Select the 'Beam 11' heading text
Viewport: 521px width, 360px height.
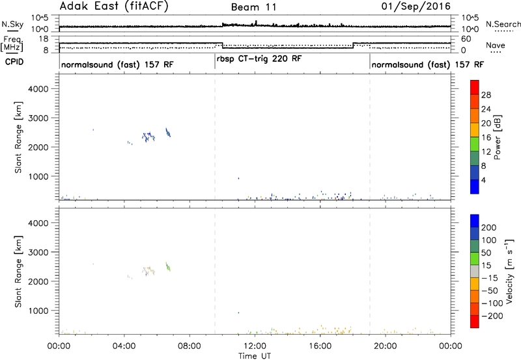[x=254, y=7]
